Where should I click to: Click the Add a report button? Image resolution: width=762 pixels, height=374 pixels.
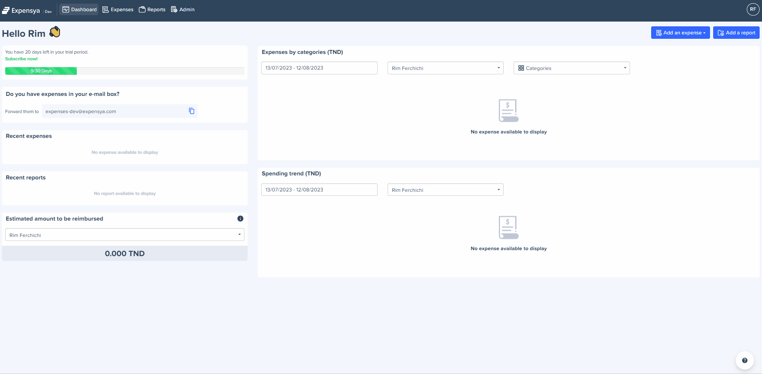pos(736,33)
